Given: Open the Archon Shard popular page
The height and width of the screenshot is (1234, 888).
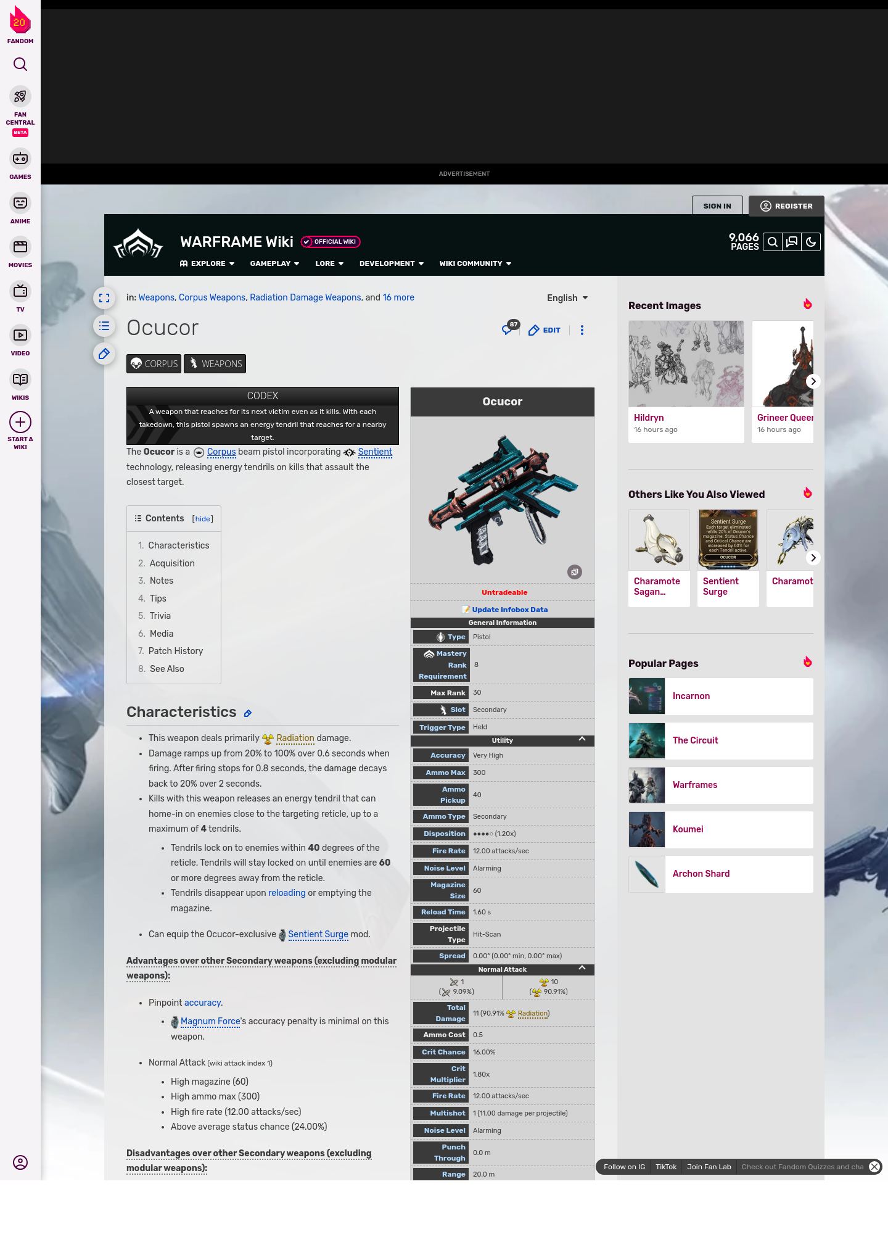Looking at the screenshot, I should [721, 874].
